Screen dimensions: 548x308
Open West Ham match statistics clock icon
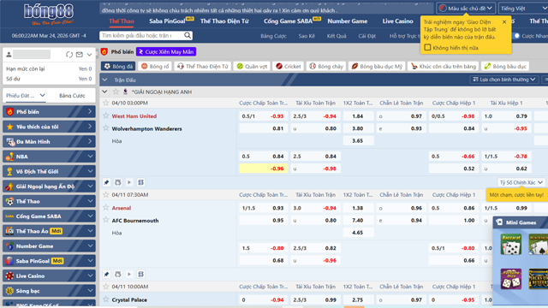pyautogui.click(x=118, y=182)
